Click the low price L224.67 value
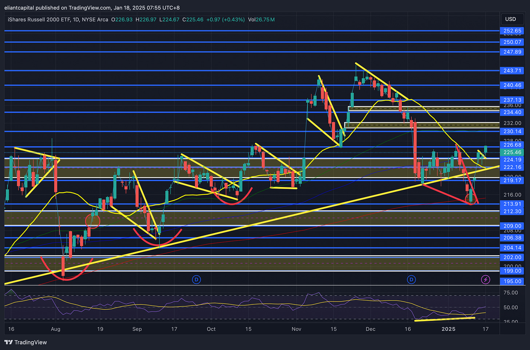Image resolution: width=530 pixels, height=350 pixels. coord(169,19)
